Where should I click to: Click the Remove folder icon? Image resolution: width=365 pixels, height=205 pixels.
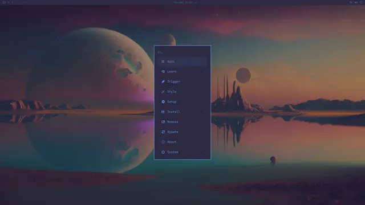(163, 122)
